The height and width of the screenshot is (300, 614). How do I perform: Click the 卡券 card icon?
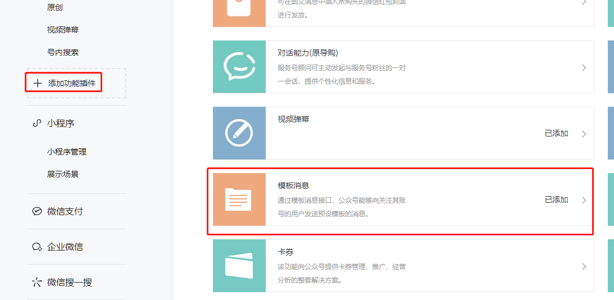point(239,266)
